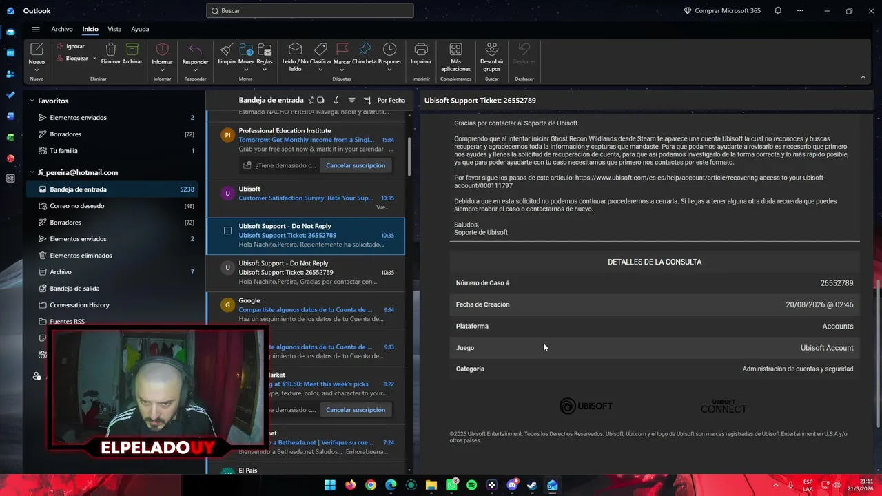Reply using the Responder arrow icon
The width and height of the screenshot is (882, 496).
click(x=195, y=50)
